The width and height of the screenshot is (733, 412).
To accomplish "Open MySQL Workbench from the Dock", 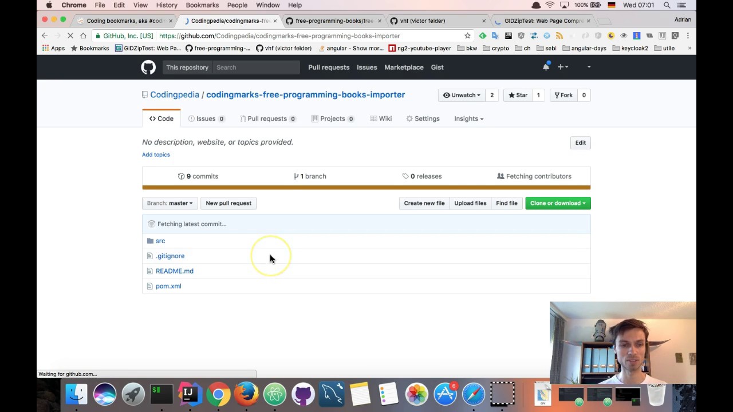I will click(x=332, y=394).
